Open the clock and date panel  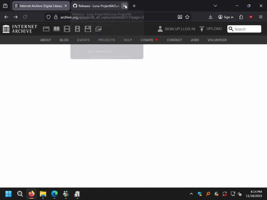pyautogui.click(x=254, y=194)
